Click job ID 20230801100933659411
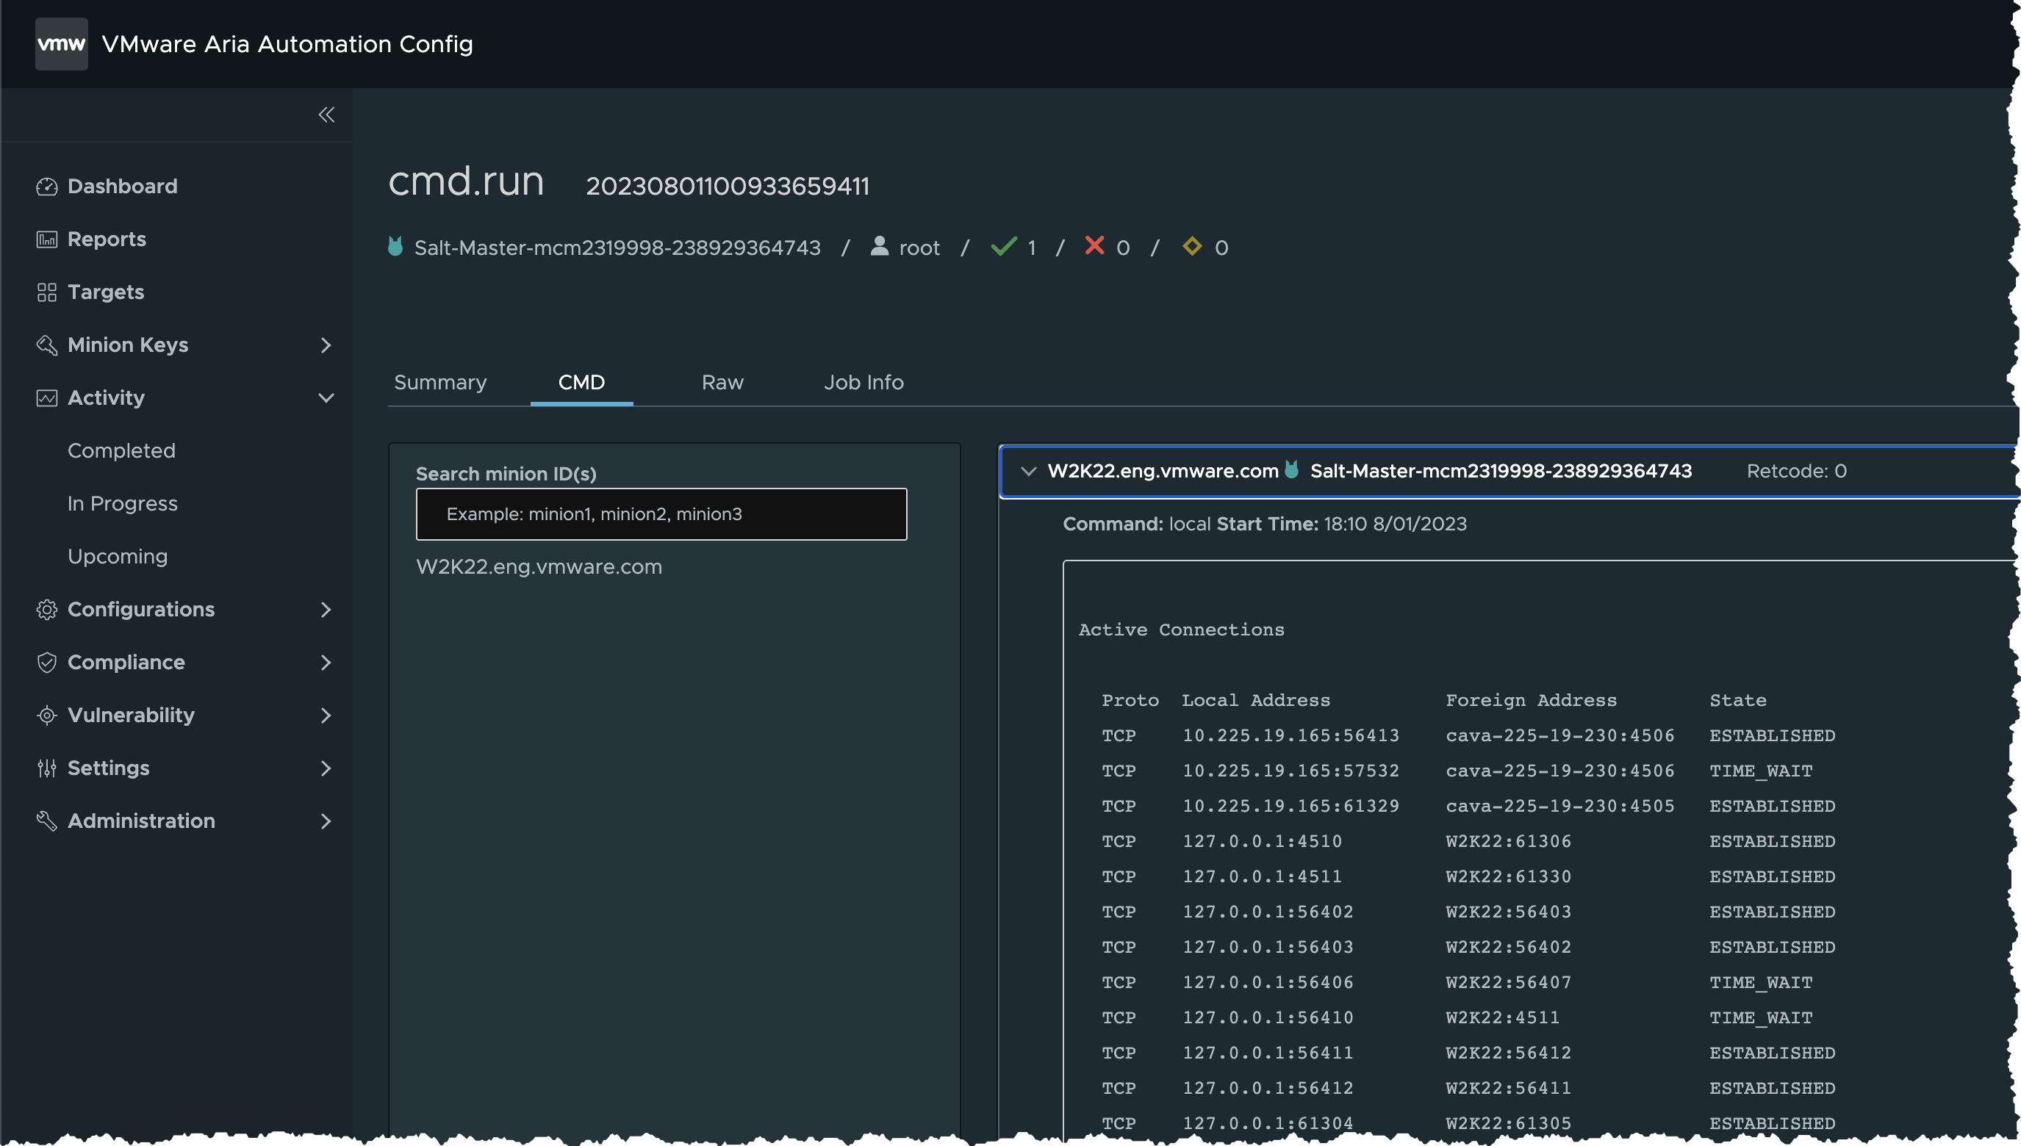This screenshot has width=2021, height=1146. [x=728, y=187]
